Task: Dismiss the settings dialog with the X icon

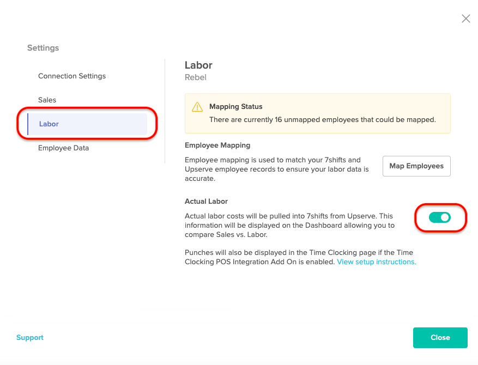Action: [x=465, y=19]
